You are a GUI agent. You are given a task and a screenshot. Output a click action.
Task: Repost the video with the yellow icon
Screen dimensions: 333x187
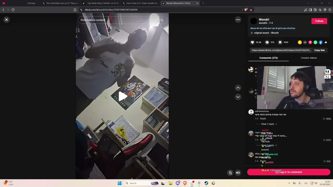point(300,42)
